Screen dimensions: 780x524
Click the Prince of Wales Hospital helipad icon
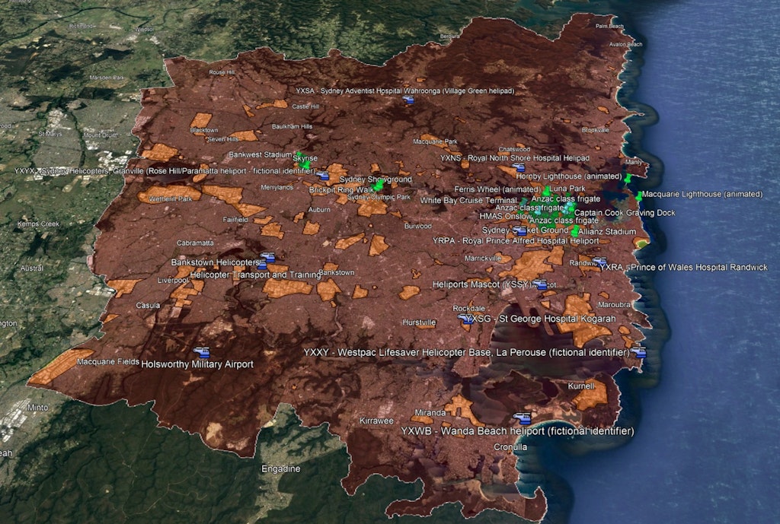[x=600, y=262]
